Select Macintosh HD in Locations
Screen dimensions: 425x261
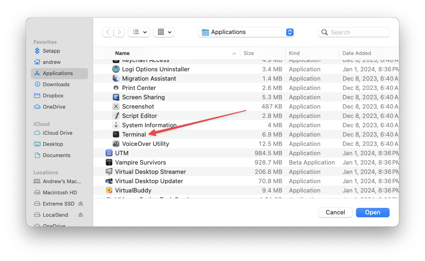tap(59, 192)
